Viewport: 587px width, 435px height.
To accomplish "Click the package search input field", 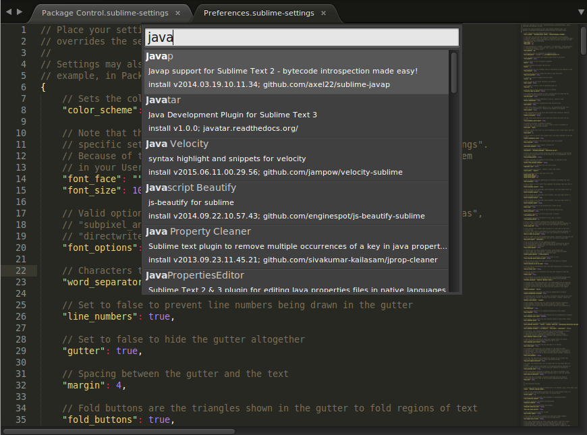I will coord(302,38).
